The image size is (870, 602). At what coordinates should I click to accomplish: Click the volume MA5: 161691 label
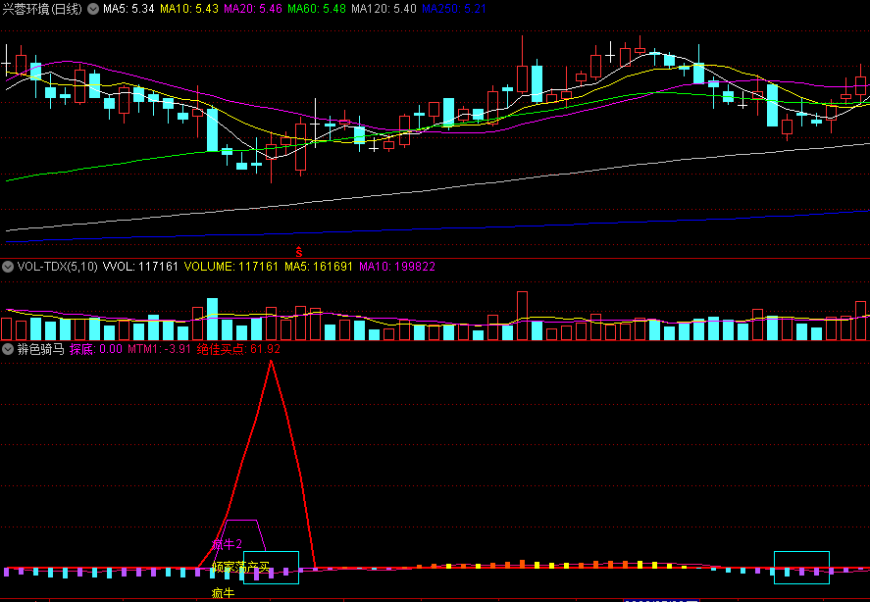tap(319, 267)
